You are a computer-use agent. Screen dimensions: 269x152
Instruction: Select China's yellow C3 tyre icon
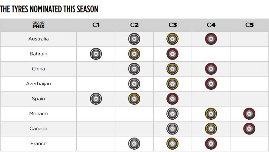tap(172, 69)
